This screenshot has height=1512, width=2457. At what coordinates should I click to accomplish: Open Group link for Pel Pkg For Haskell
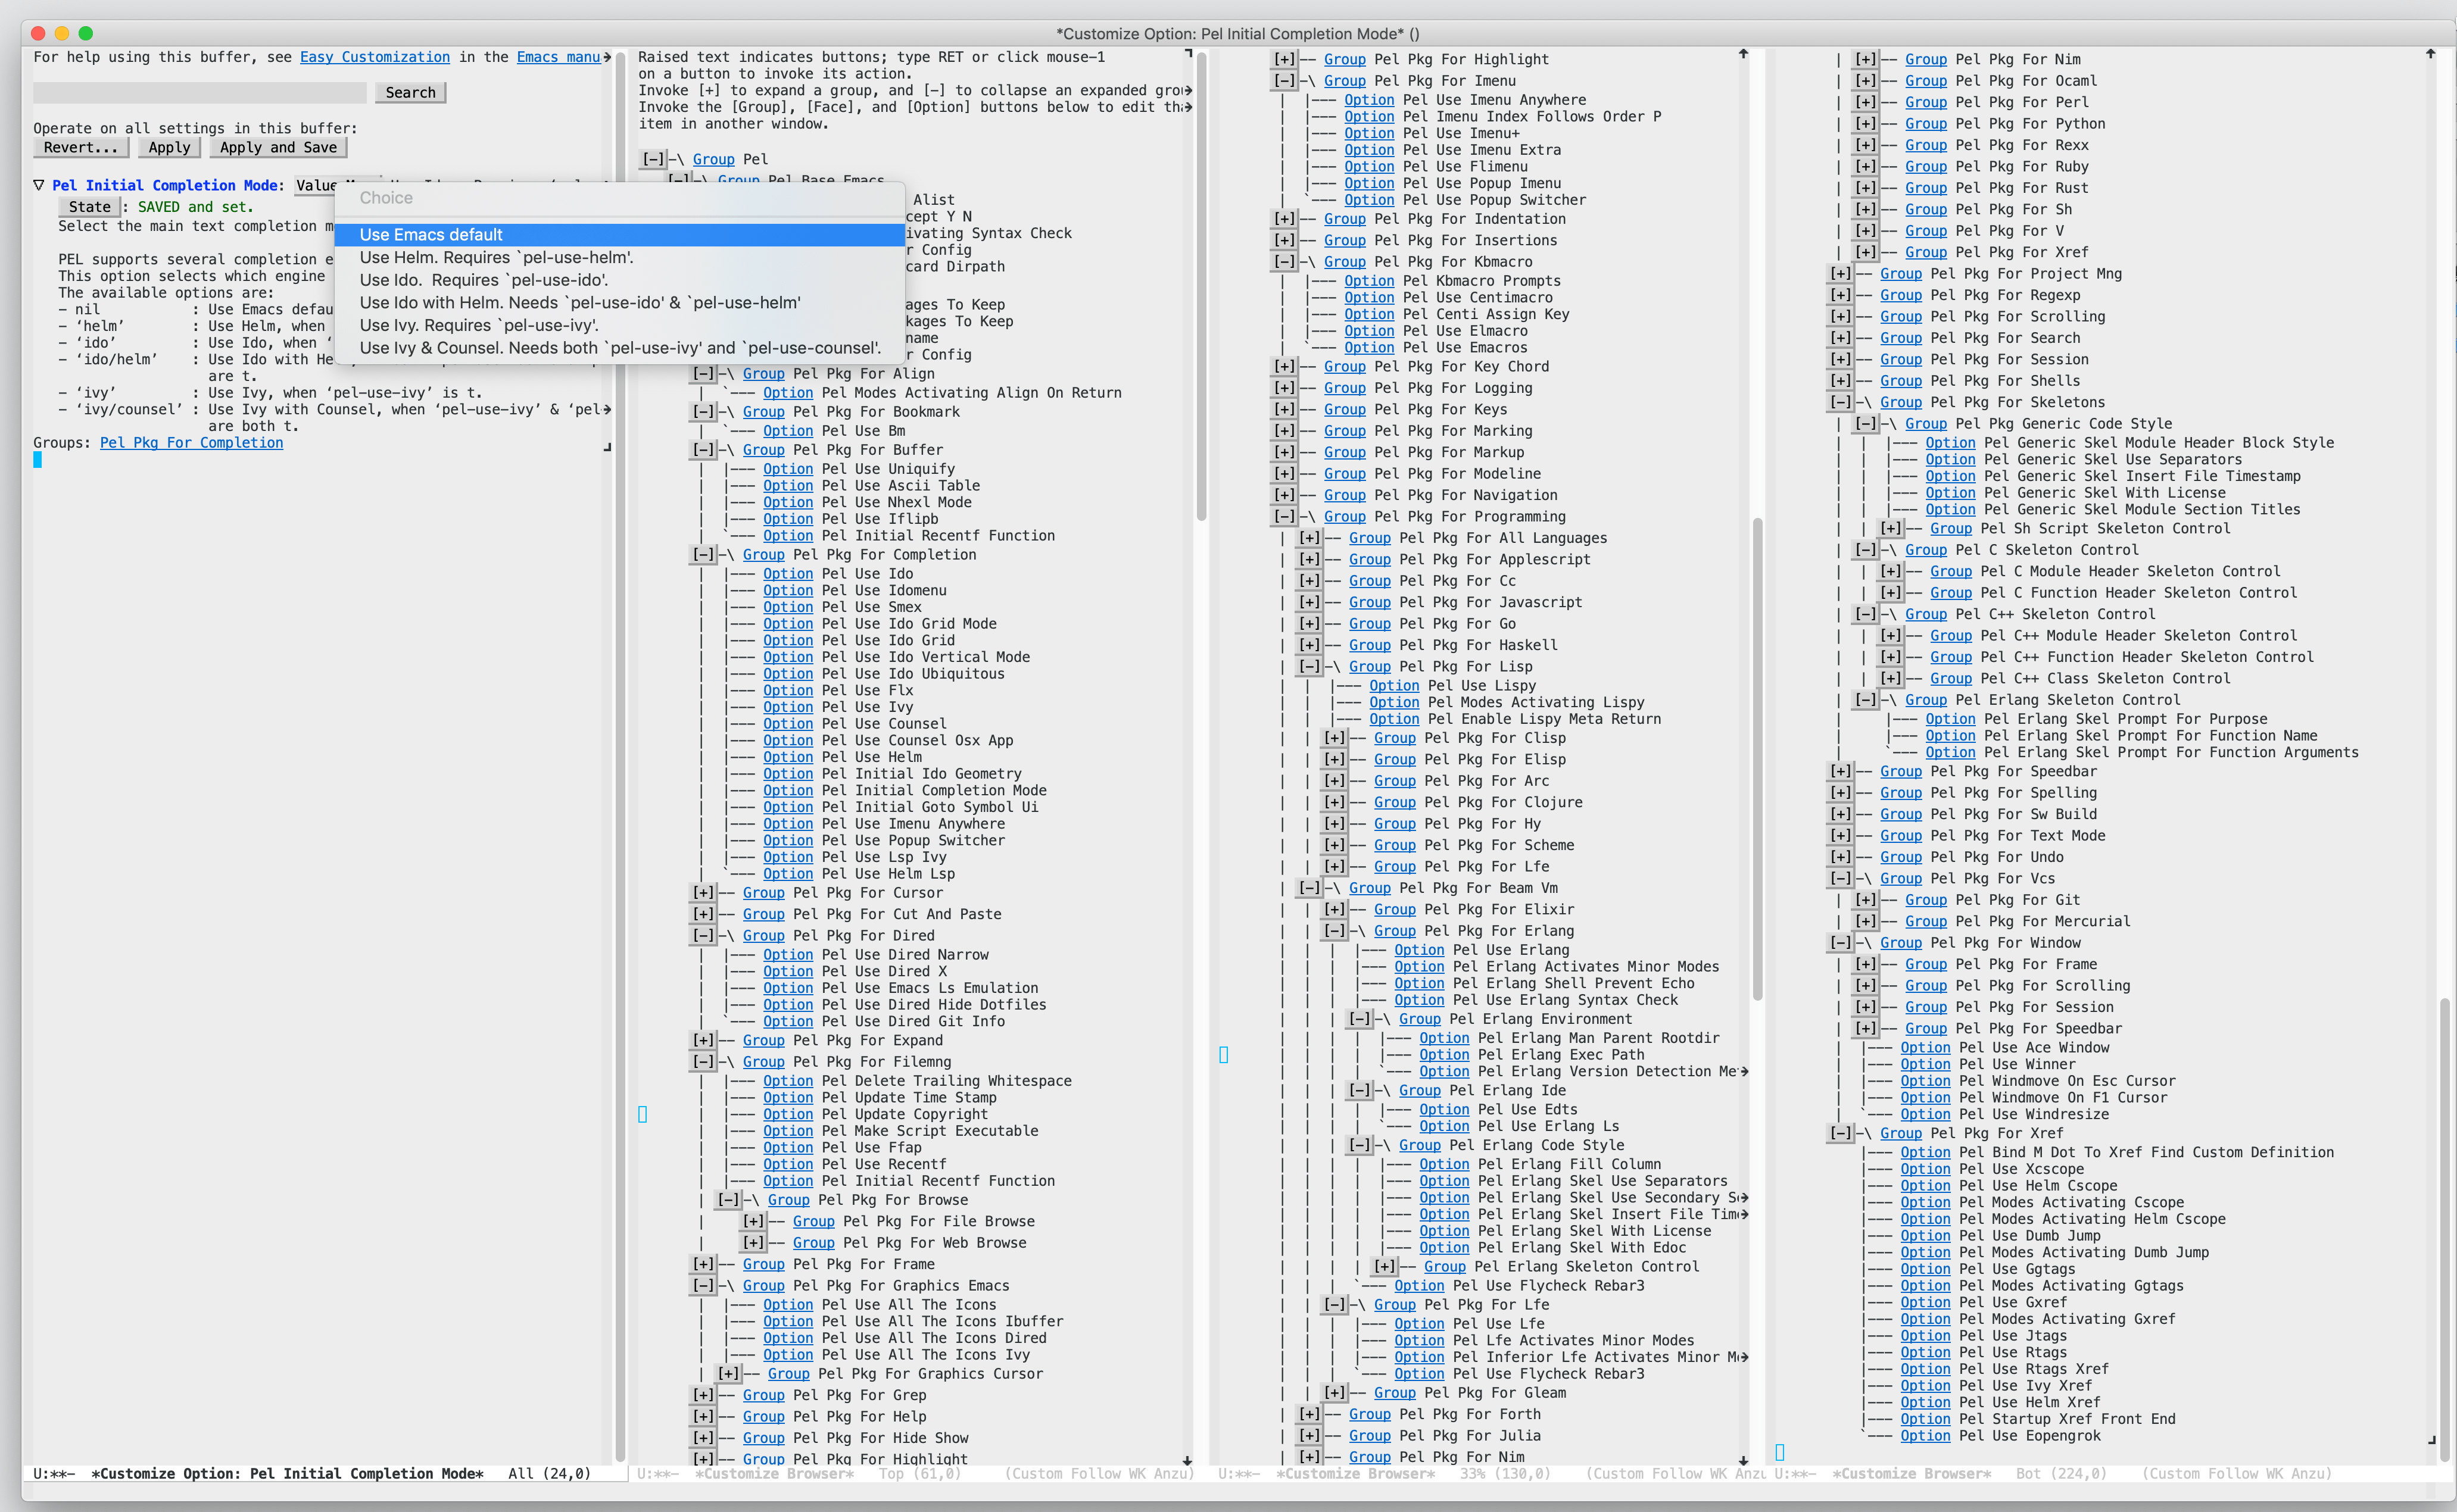(x=1370, y=646)
